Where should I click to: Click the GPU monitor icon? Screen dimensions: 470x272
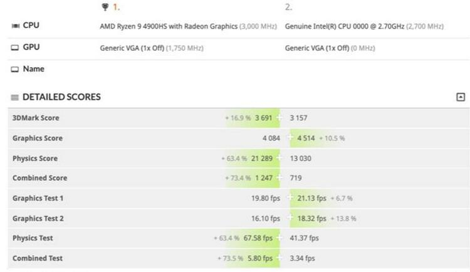[14, 48]
